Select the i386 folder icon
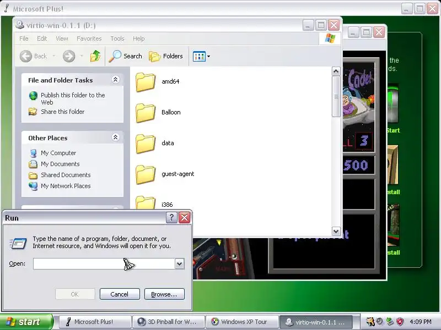Screen dimensions: 441x330 tap(146, 202)
